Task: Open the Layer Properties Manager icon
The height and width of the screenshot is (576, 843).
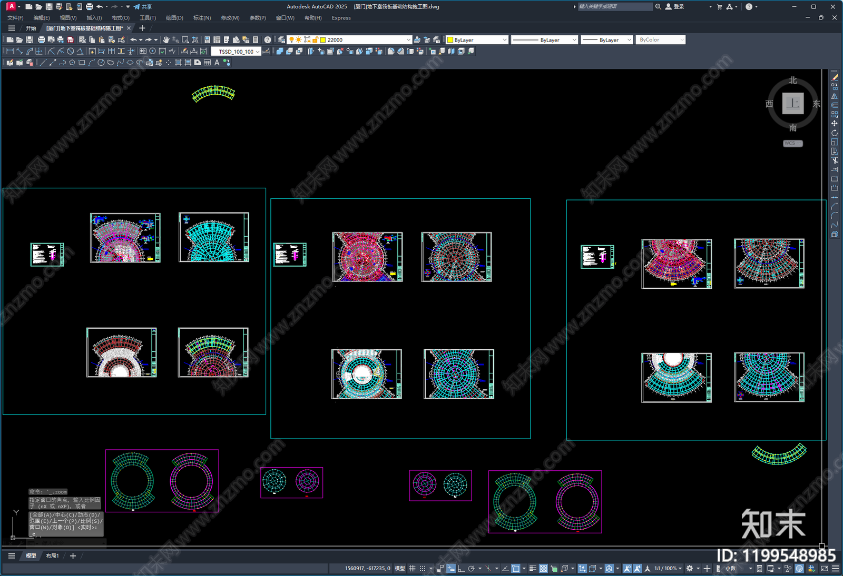Action: click(x=281, y=40)
